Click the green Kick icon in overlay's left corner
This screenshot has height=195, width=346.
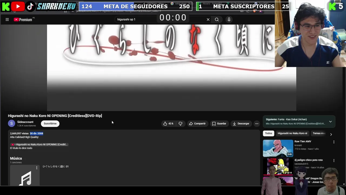pos(6,6)
